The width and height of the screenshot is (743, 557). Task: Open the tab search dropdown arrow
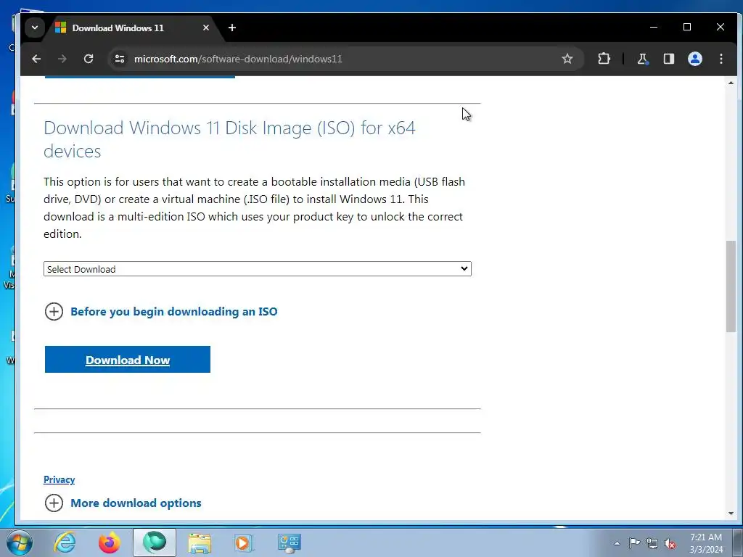pos(35,28)
